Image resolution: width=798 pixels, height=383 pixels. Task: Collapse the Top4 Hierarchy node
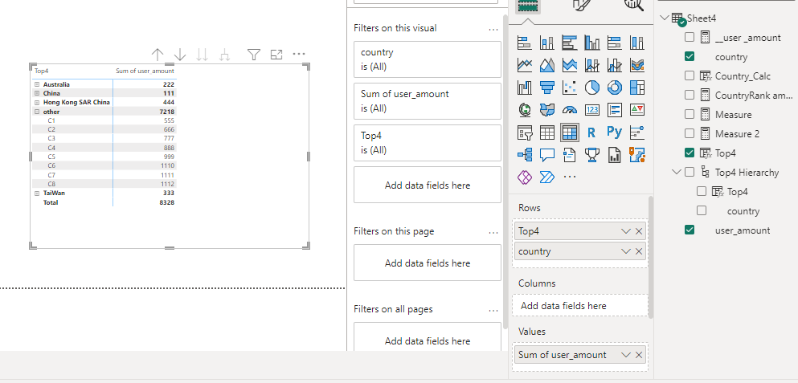pos(676,172)
